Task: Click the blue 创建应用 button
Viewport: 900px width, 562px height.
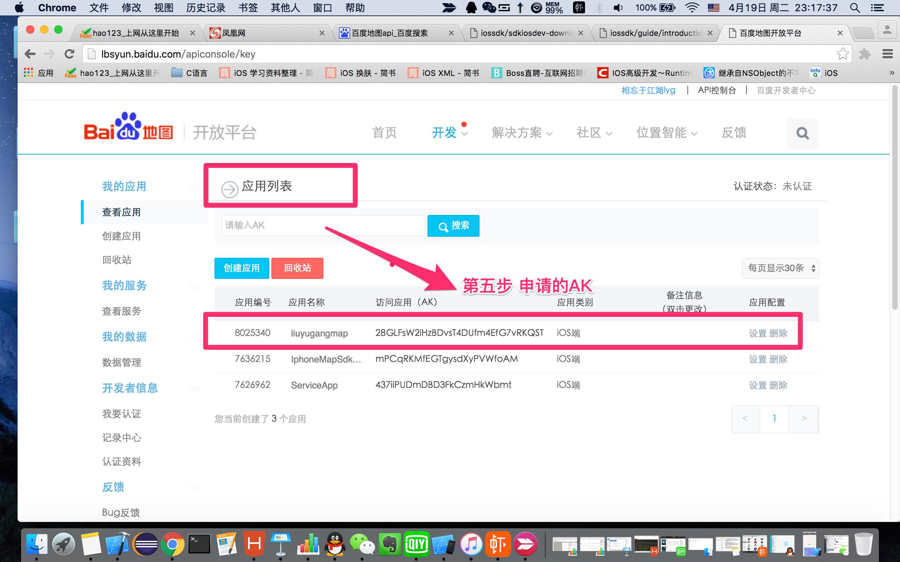Action: (242, 268)
